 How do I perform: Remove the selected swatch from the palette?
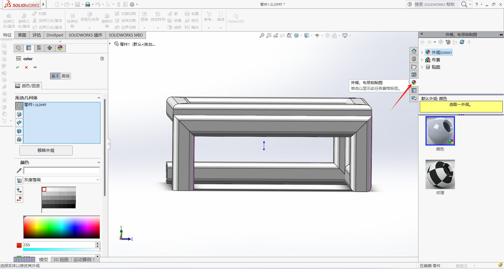19,199
